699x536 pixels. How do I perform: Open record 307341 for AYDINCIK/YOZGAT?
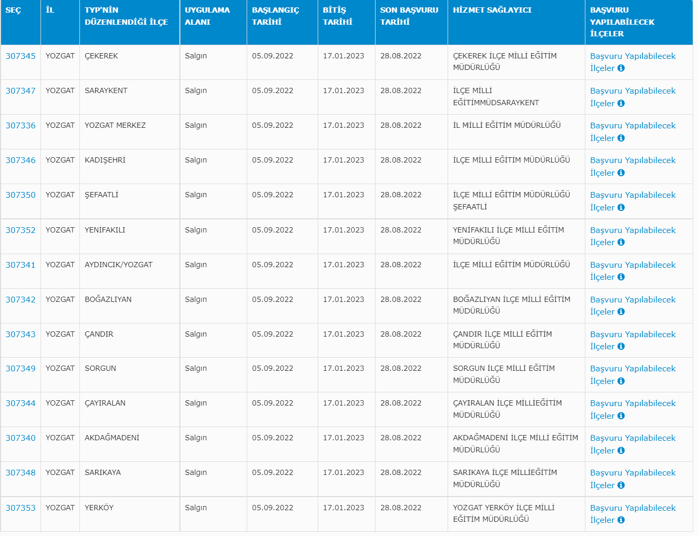[21, 265]
